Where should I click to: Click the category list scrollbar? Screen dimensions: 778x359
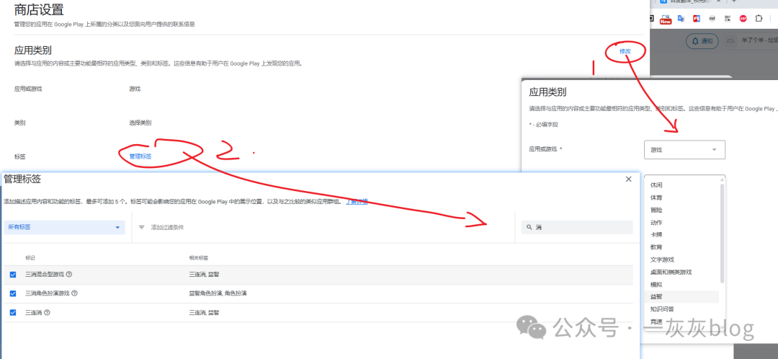722,231
